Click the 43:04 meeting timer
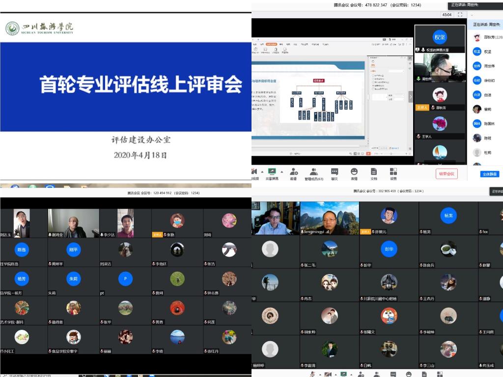This screenshot has width=503, height=377. click(x=447, y=14)
